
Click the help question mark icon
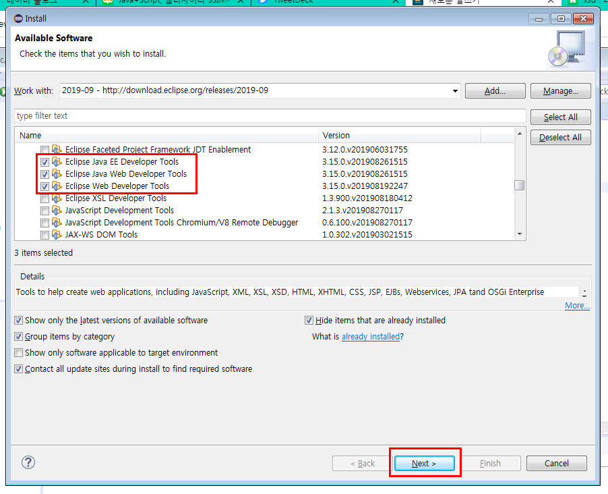click(28, 462)
